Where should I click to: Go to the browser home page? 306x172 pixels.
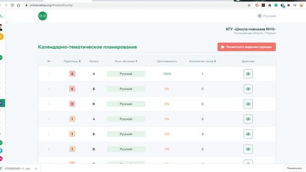click(18, 5)
